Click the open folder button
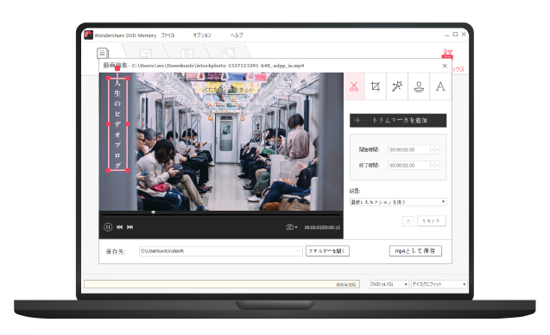Screen dimensions: 550x335 point(327,251)
